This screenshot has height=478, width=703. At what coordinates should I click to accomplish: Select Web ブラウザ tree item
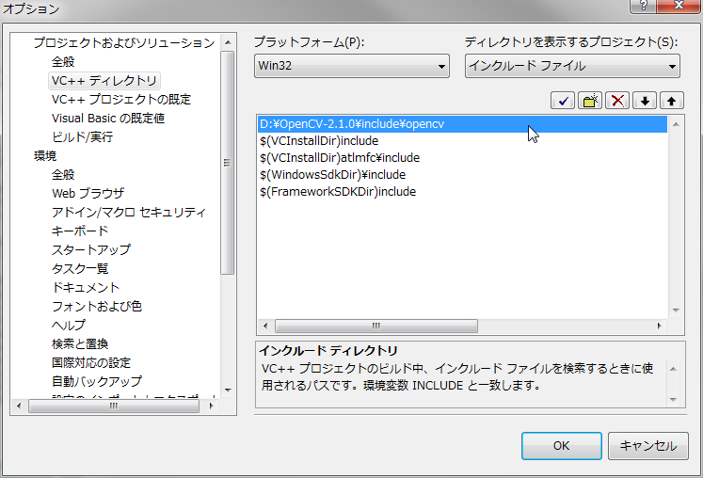88,193
